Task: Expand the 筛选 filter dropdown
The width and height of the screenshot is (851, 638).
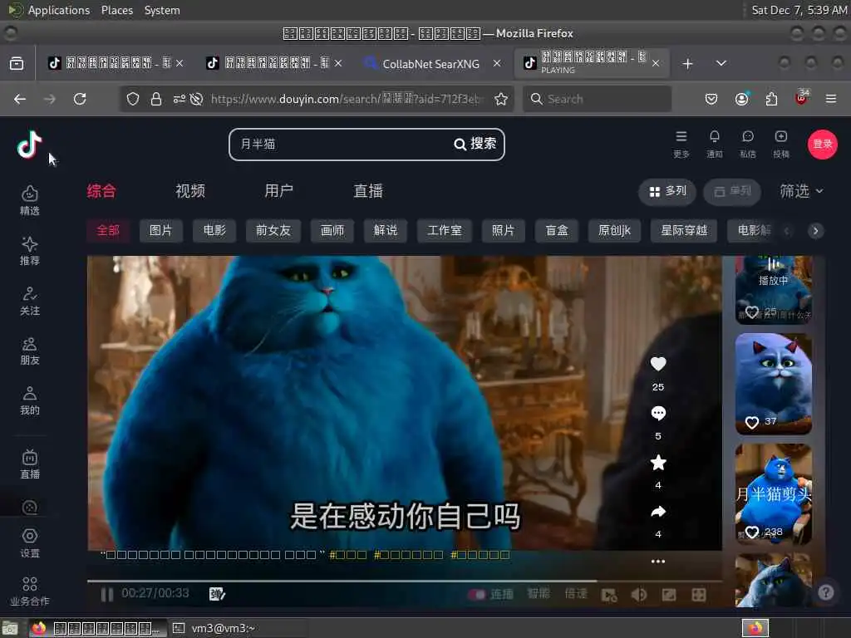Action: point(802,191)
